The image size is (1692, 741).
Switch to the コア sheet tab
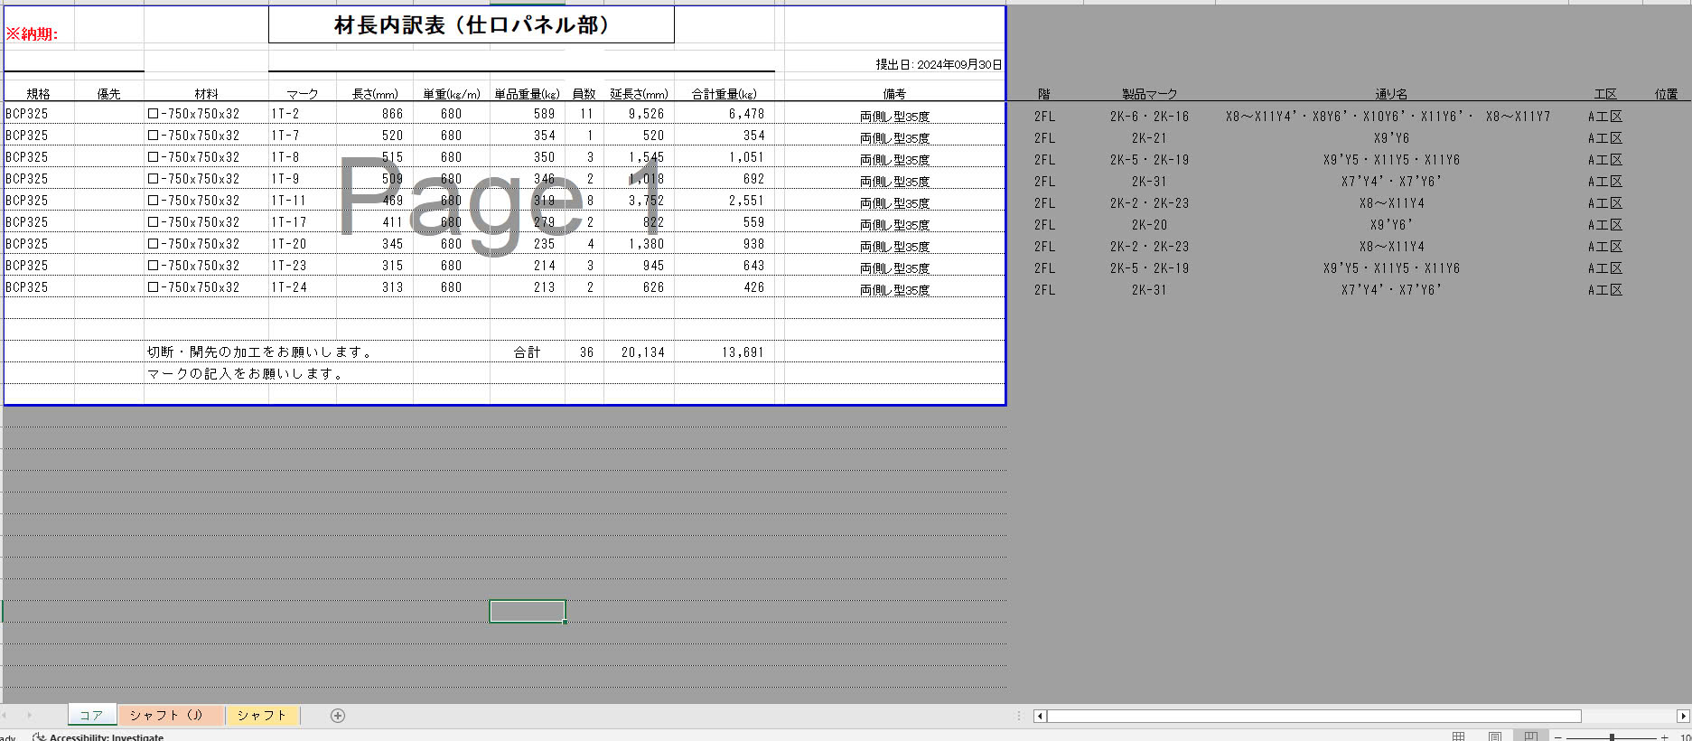[91, 715]
